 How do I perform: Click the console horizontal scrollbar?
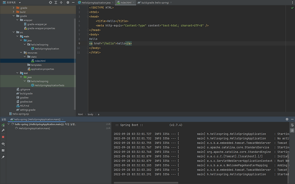point(146,183)
